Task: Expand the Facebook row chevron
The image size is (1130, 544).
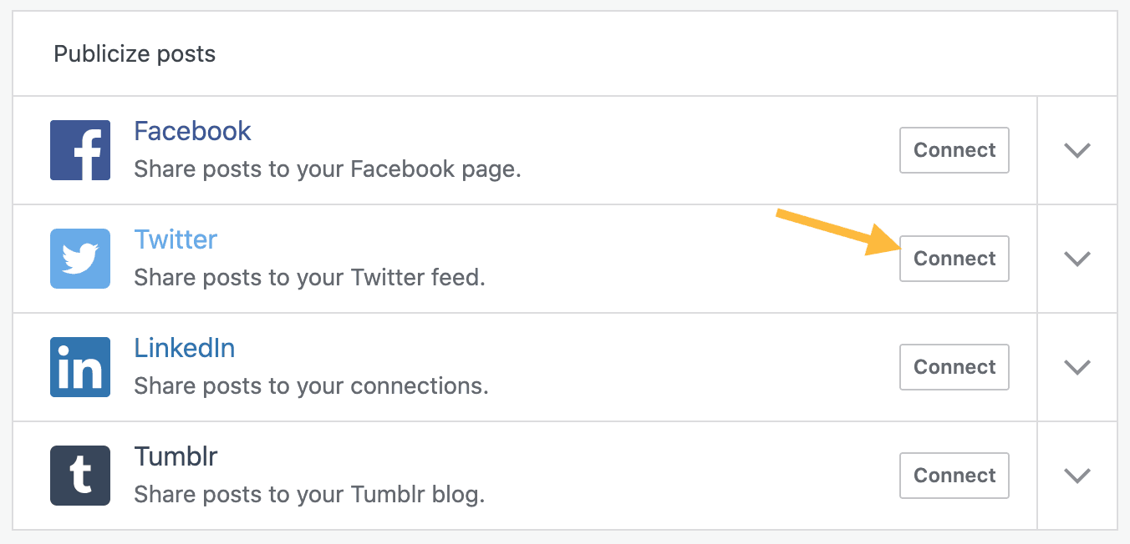Action: (x=1077, y=150)
